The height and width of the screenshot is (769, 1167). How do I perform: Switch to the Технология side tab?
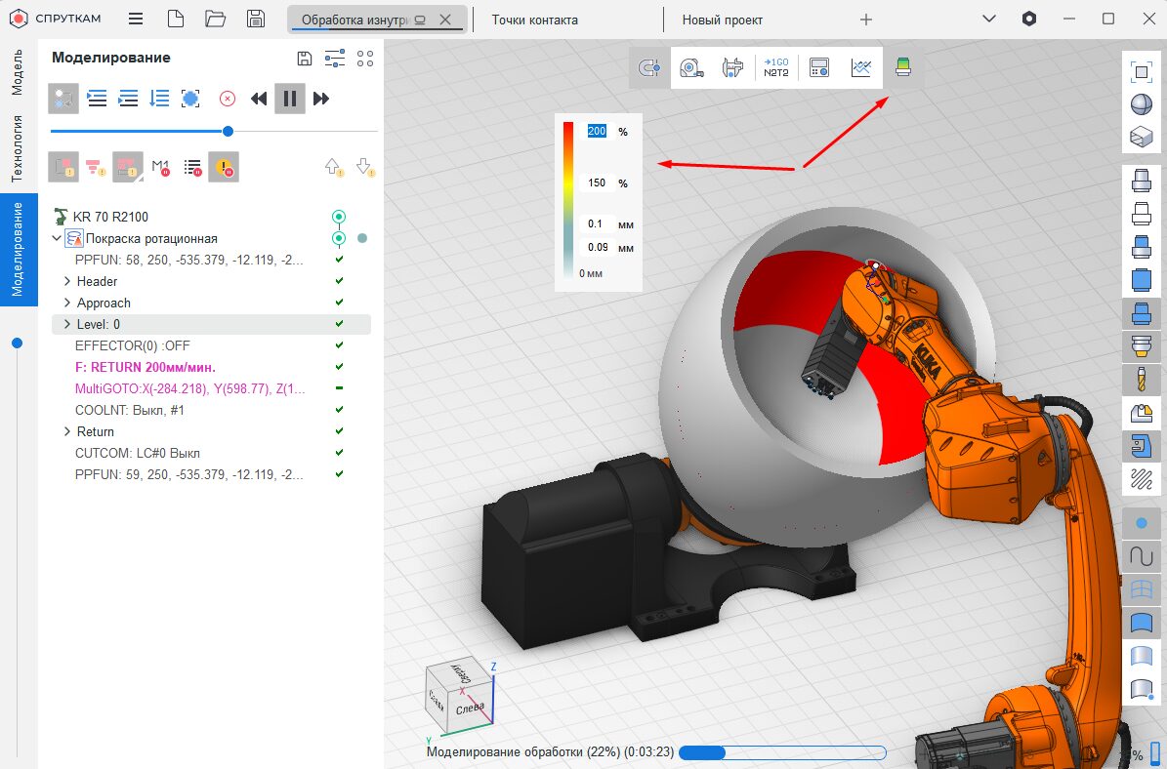coord(18,148)
